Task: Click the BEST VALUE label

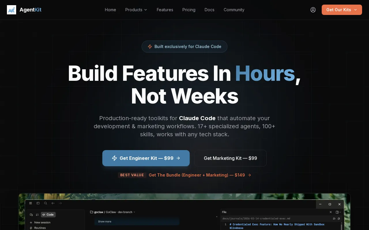Action: 132,175
